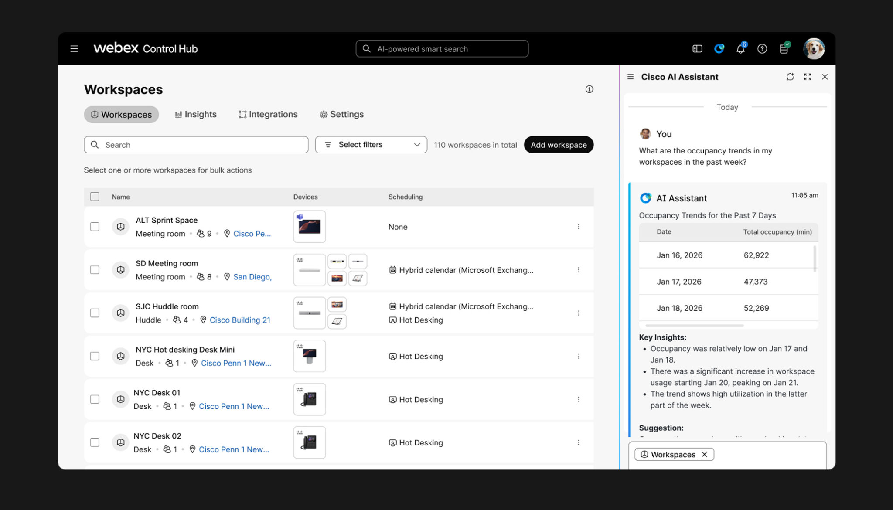Open more options for NYC Desk 01

click(x=579, y=399)
